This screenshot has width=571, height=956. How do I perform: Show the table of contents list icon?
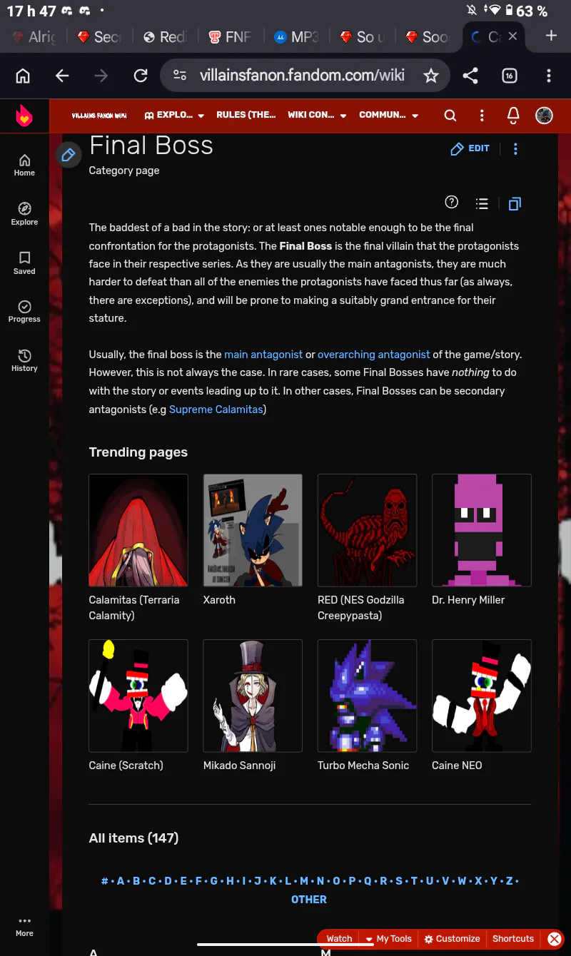pos(482,204)
